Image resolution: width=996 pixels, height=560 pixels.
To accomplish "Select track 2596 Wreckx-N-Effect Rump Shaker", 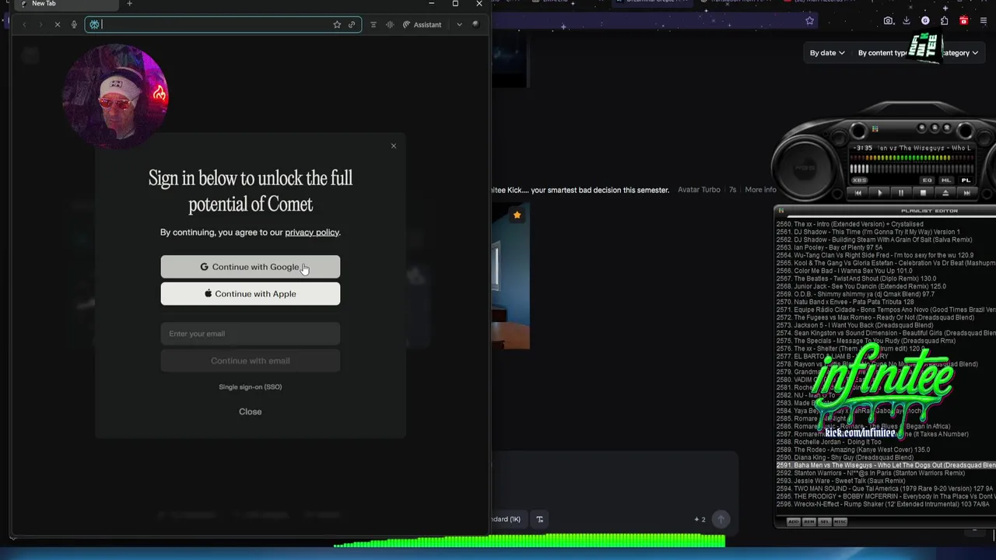I will (885, 504).
